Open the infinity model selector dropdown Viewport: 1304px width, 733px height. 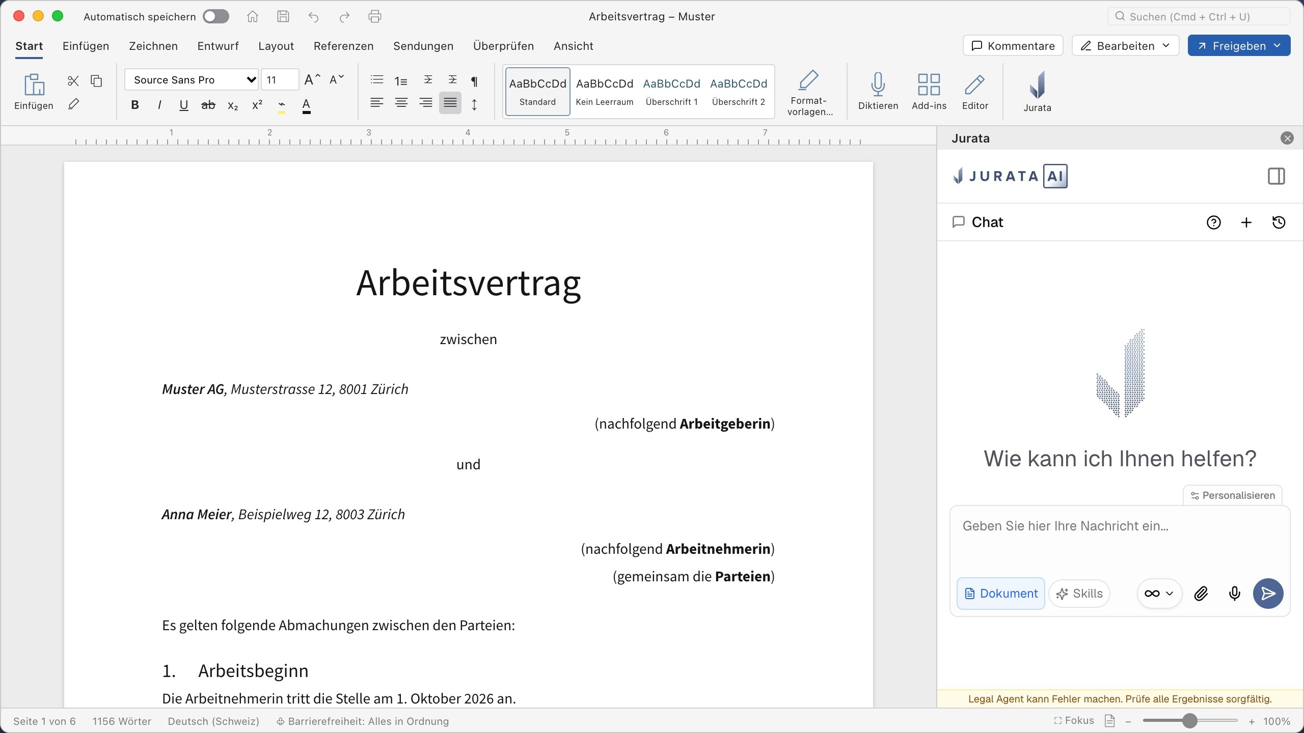1159,594
